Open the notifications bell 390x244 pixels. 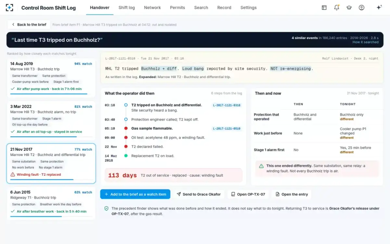337,7
